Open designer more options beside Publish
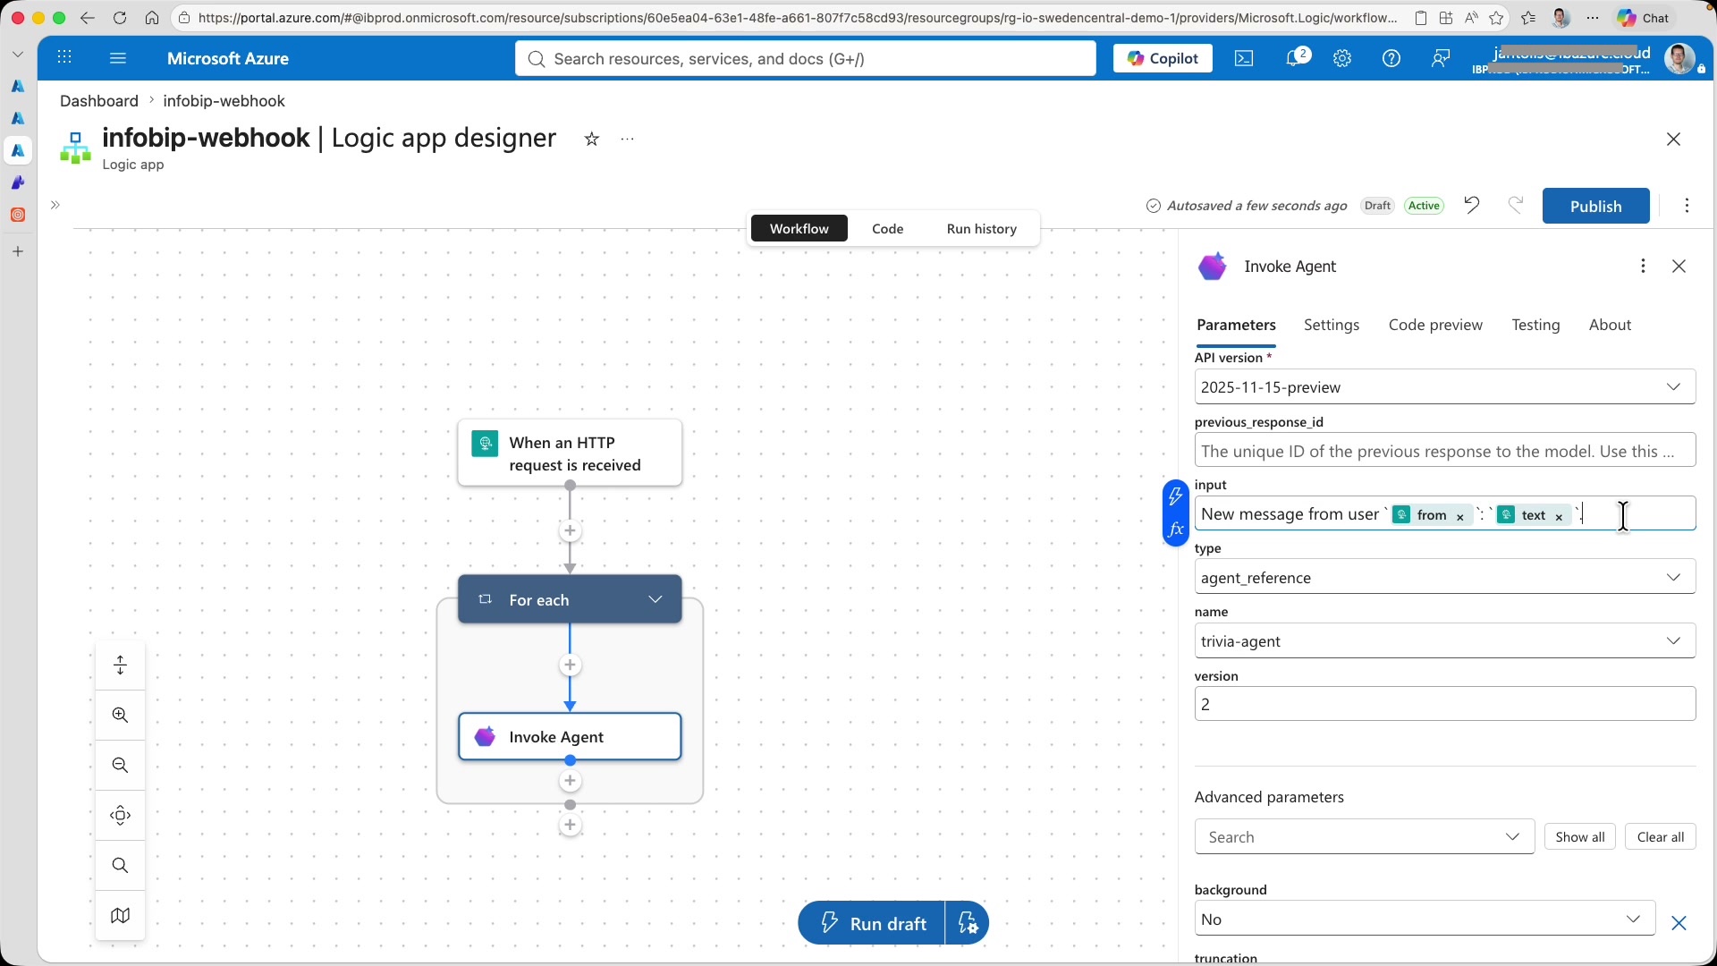Viewport: 1717px width, 966px height. [x=1687, y=206]
